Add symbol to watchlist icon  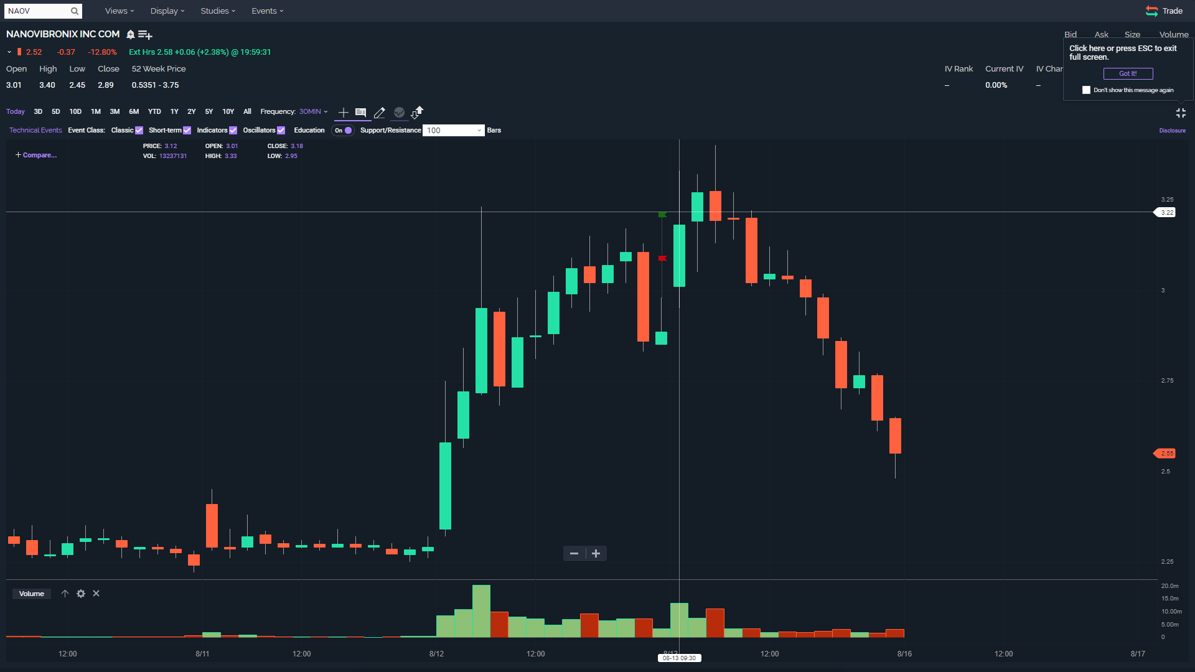(x=145, y=35)
